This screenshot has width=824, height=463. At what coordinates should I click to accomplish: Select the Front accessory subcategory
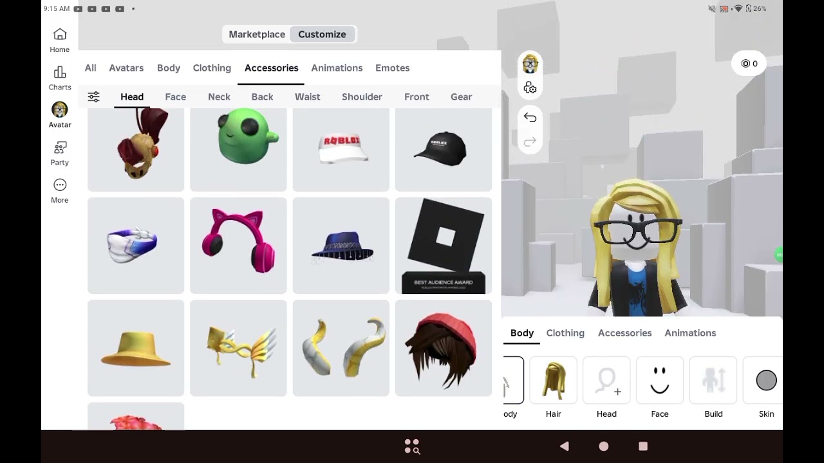(x=417, y=97)
